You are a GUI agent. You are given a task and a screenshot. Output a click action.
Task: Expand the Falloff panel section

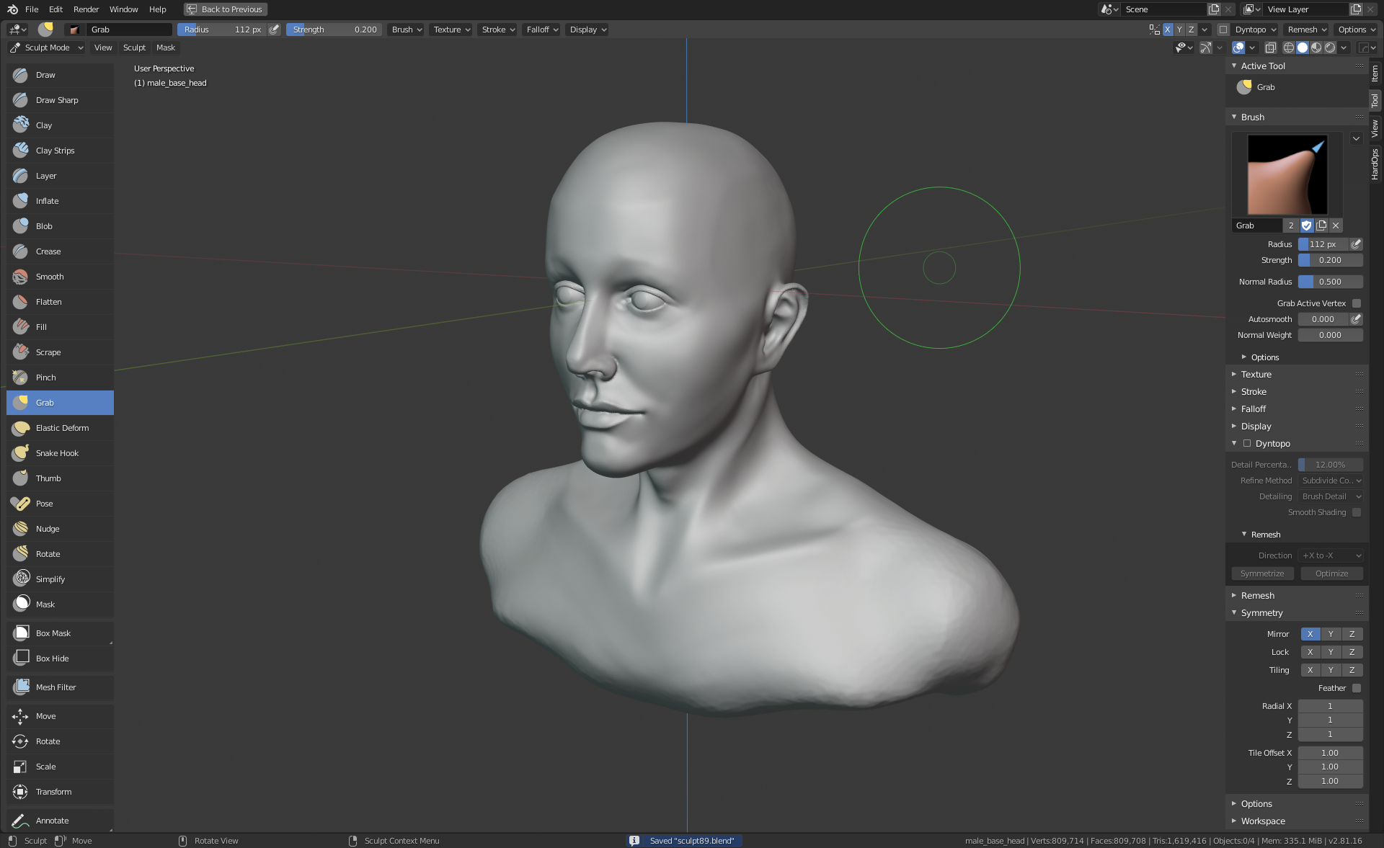tap(1254, 409)
